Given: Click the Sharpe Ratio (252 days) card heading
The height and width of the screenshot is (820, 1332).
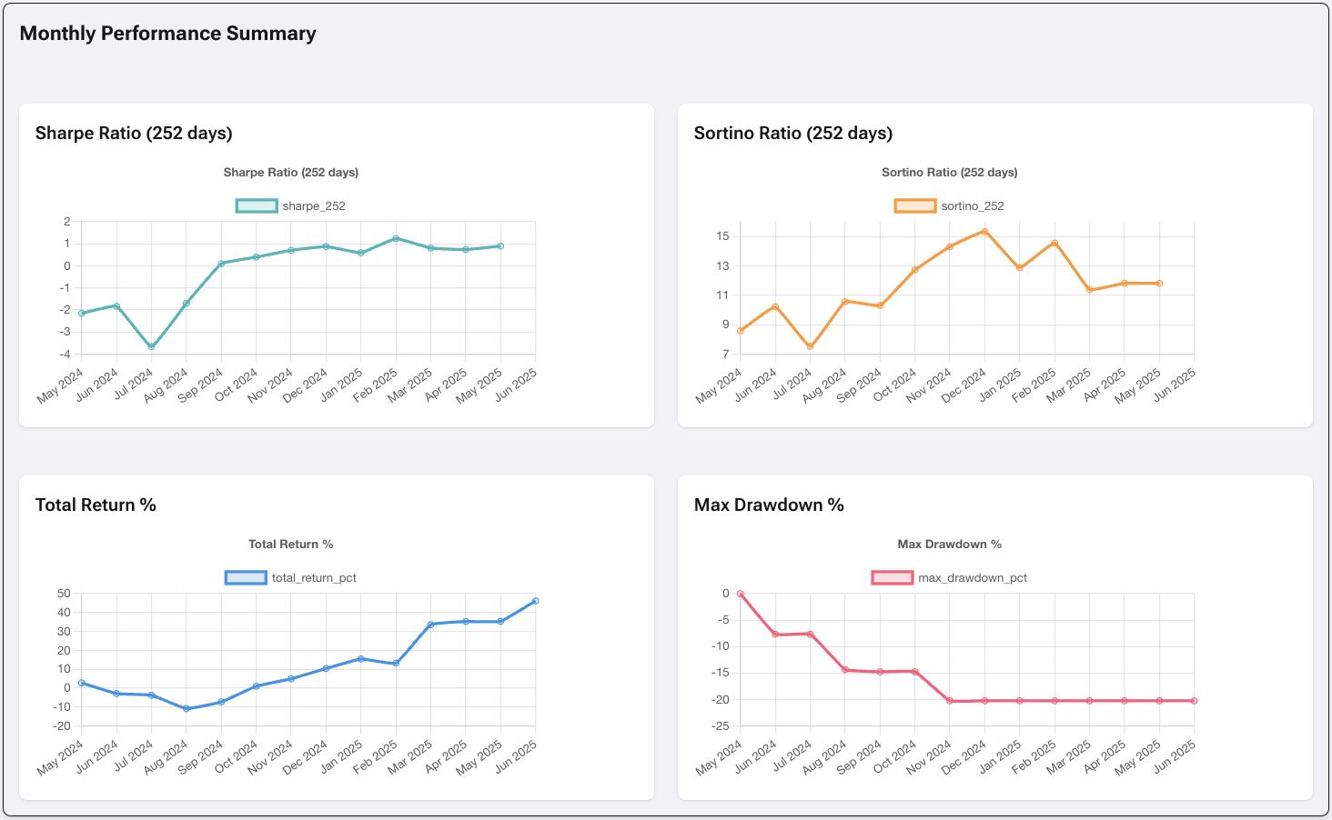Looking at the screenshot, I should (134, 134).
